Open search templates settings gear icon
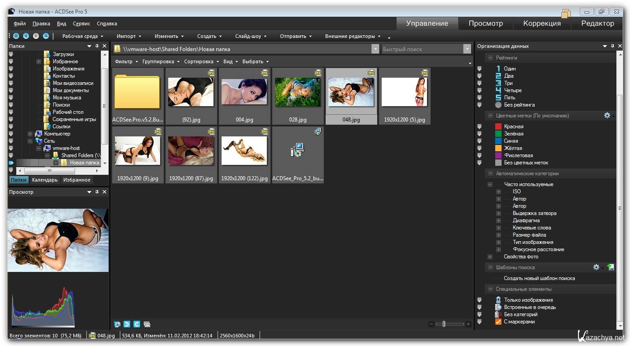This screenshot has width=630, height=346. (596, 267)
